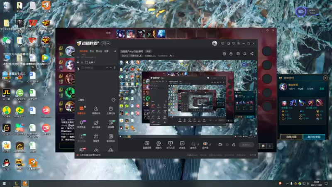Open the 斗鱼直播伴侣 tutorial link at bottom

tap(90, 155)
